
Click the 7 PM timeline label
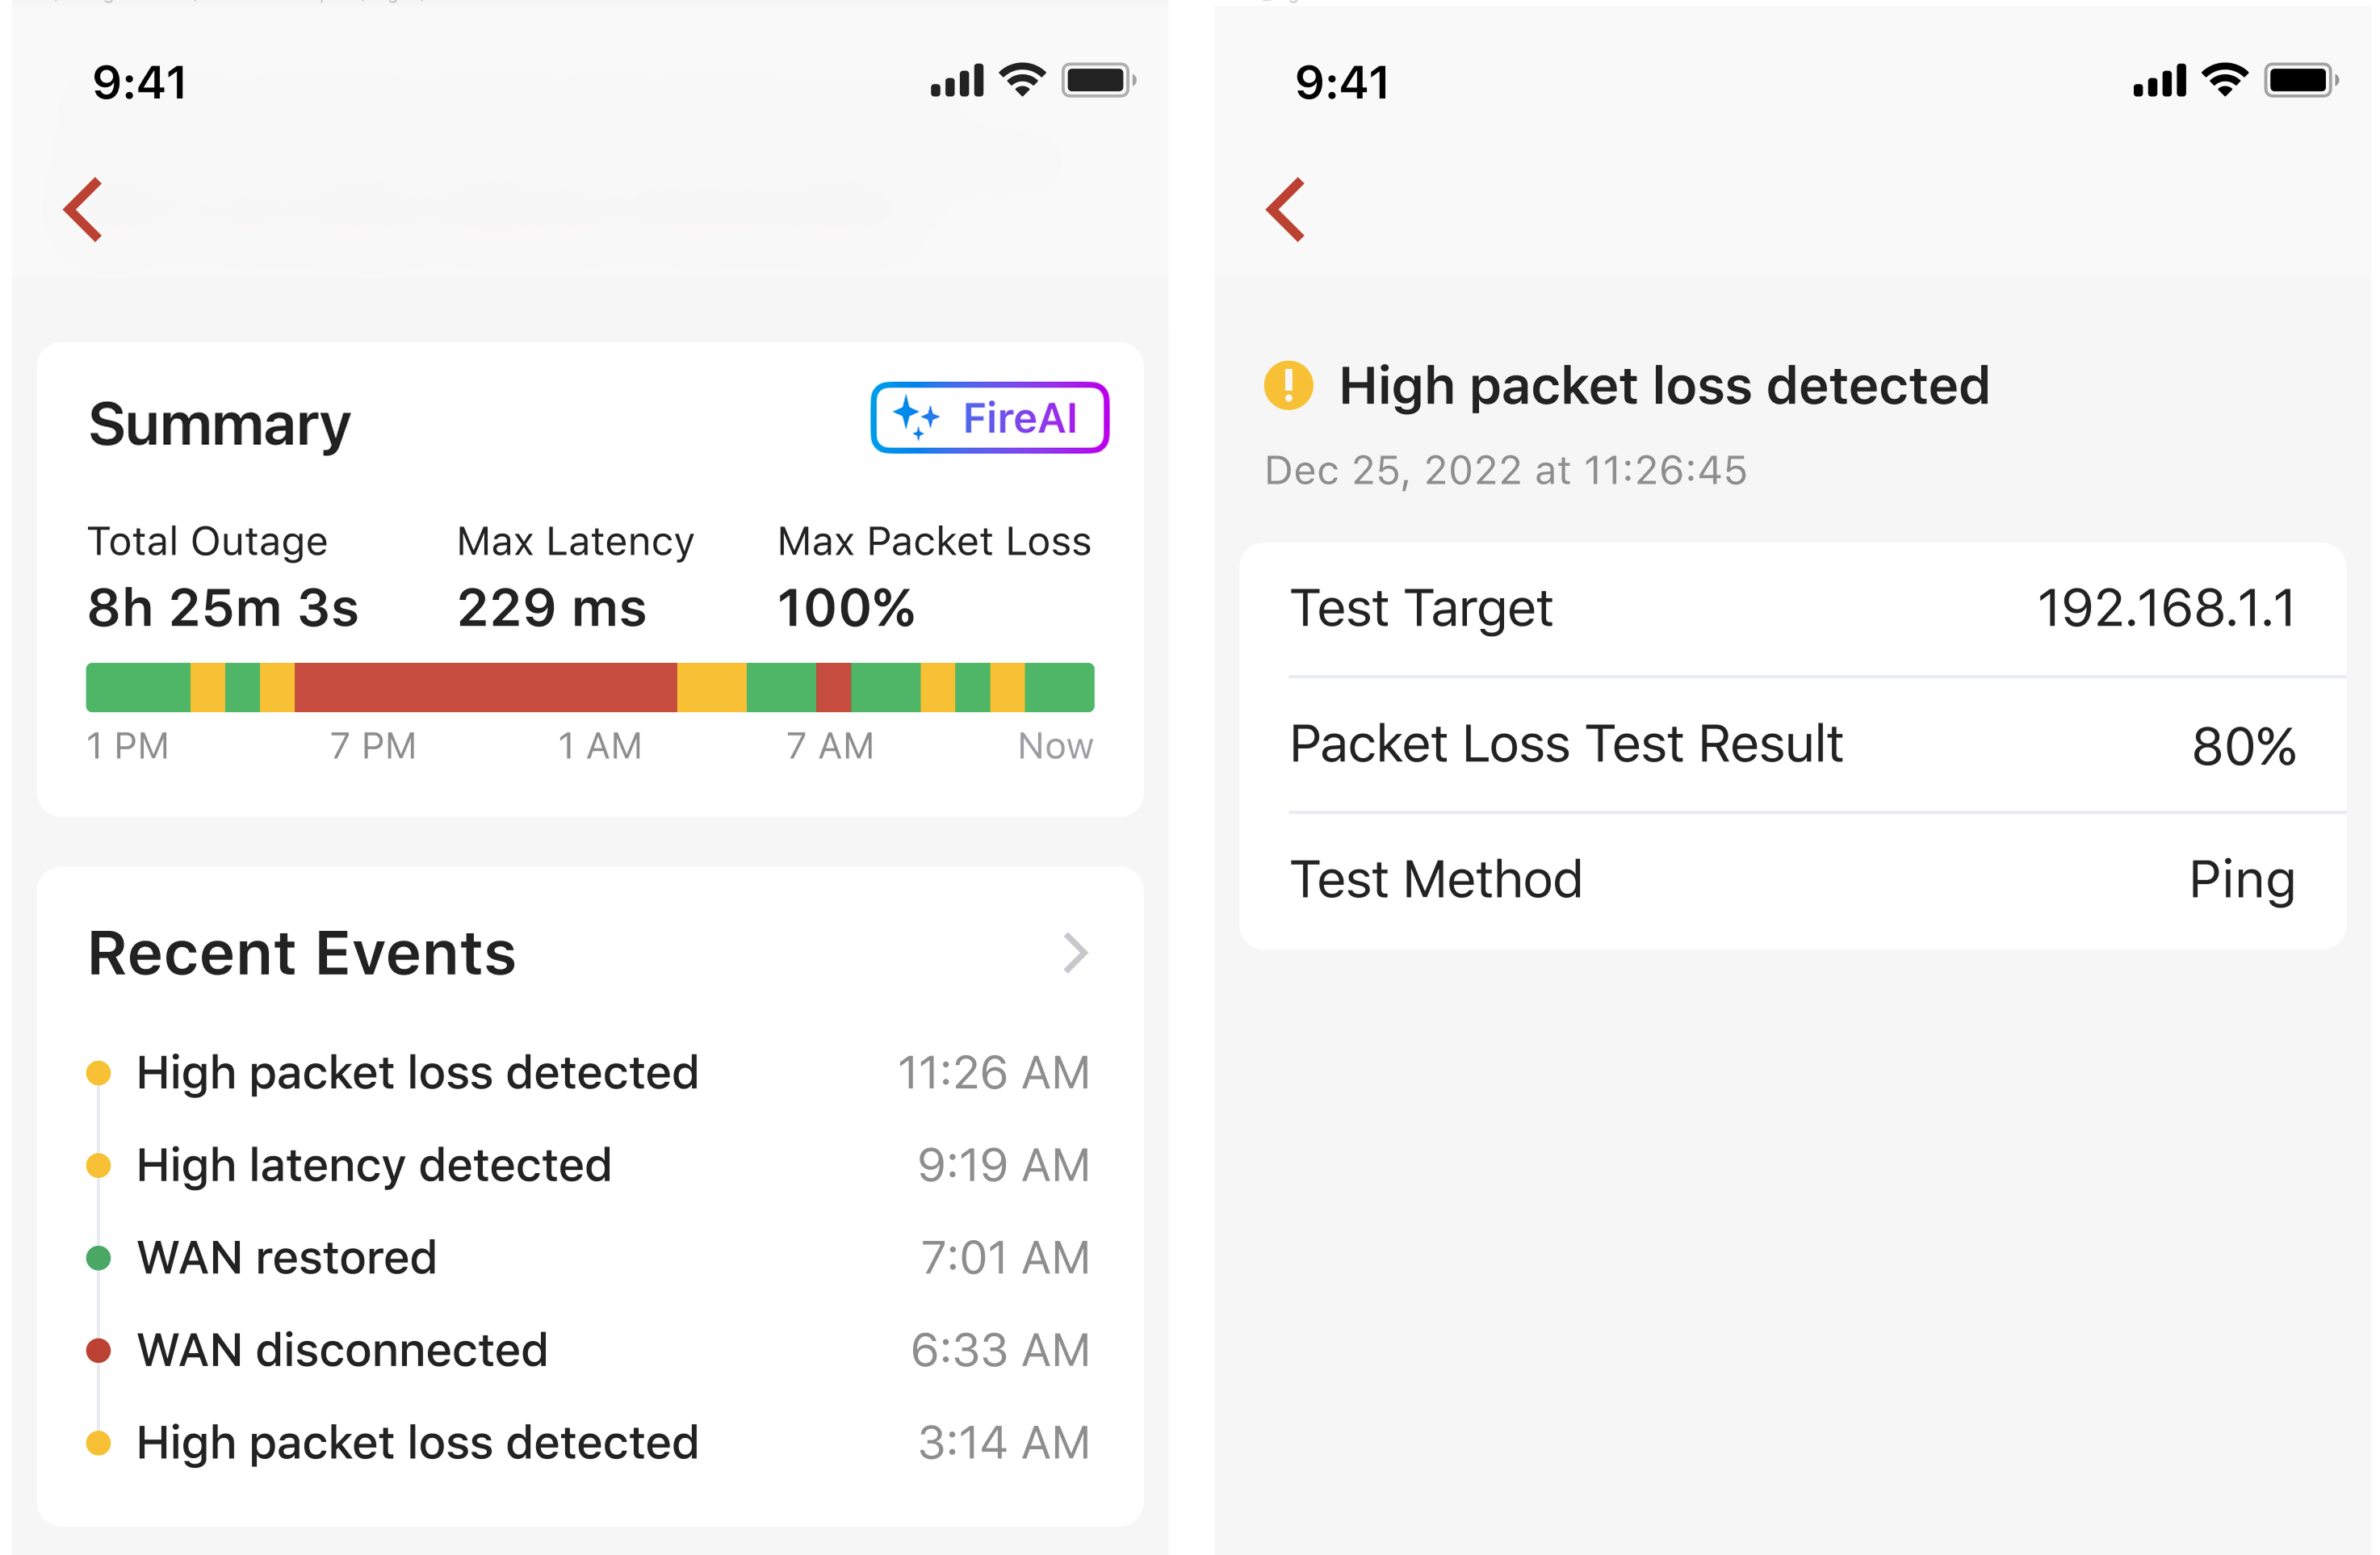pyautogui.click(x=373, y=746)
